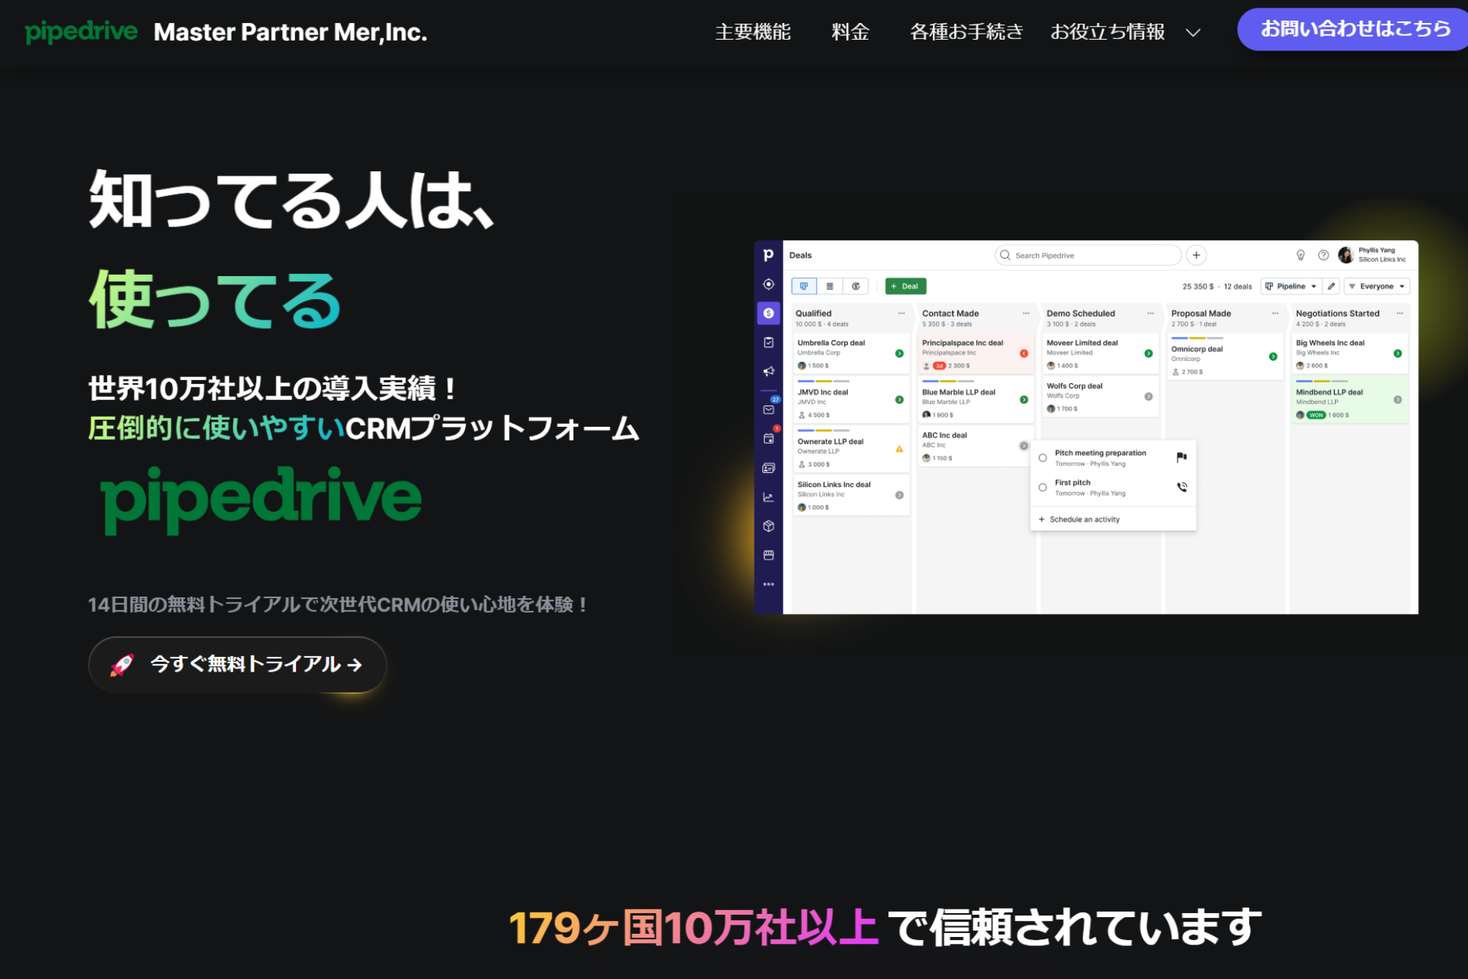This screenshot has height=979, width=1468.
Task: Expand the Pipeline dropdown
Action: (1291, 286)
